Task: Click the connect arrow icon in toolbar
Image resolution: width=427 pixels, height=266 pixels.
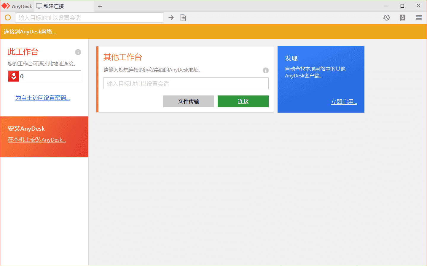Action: point(171,18)
